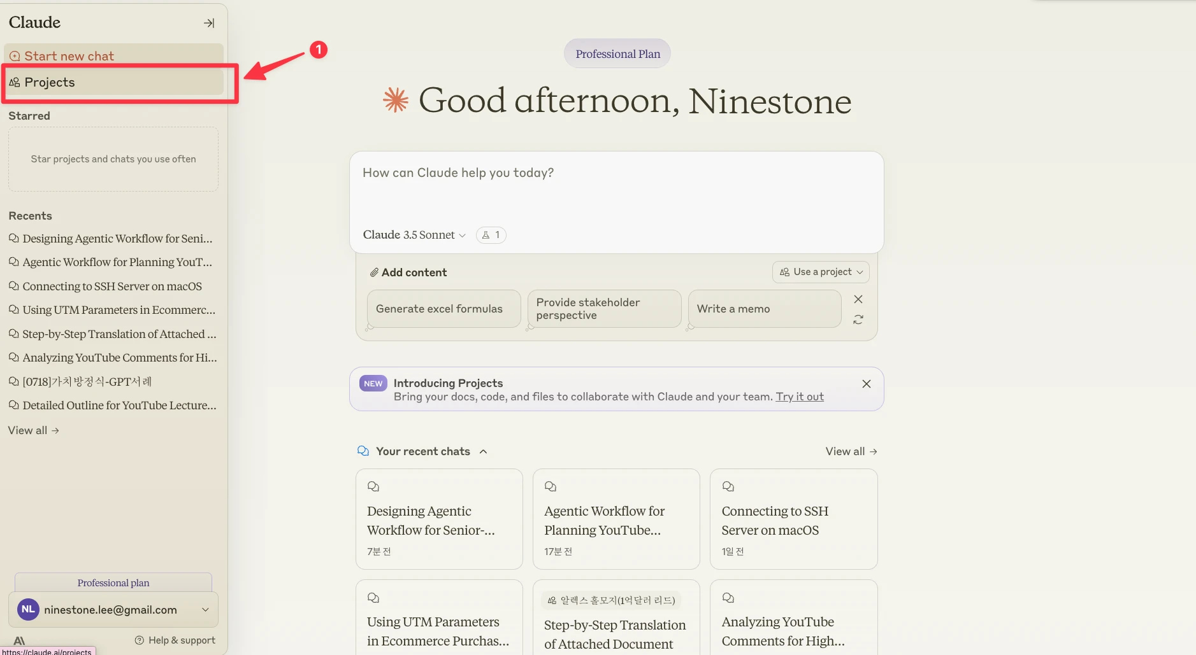The height and width of the screenshot is (655, 1196).
Task: Choose 'Provide stakeholder perspective' suggestion
Action: [605, 309]
